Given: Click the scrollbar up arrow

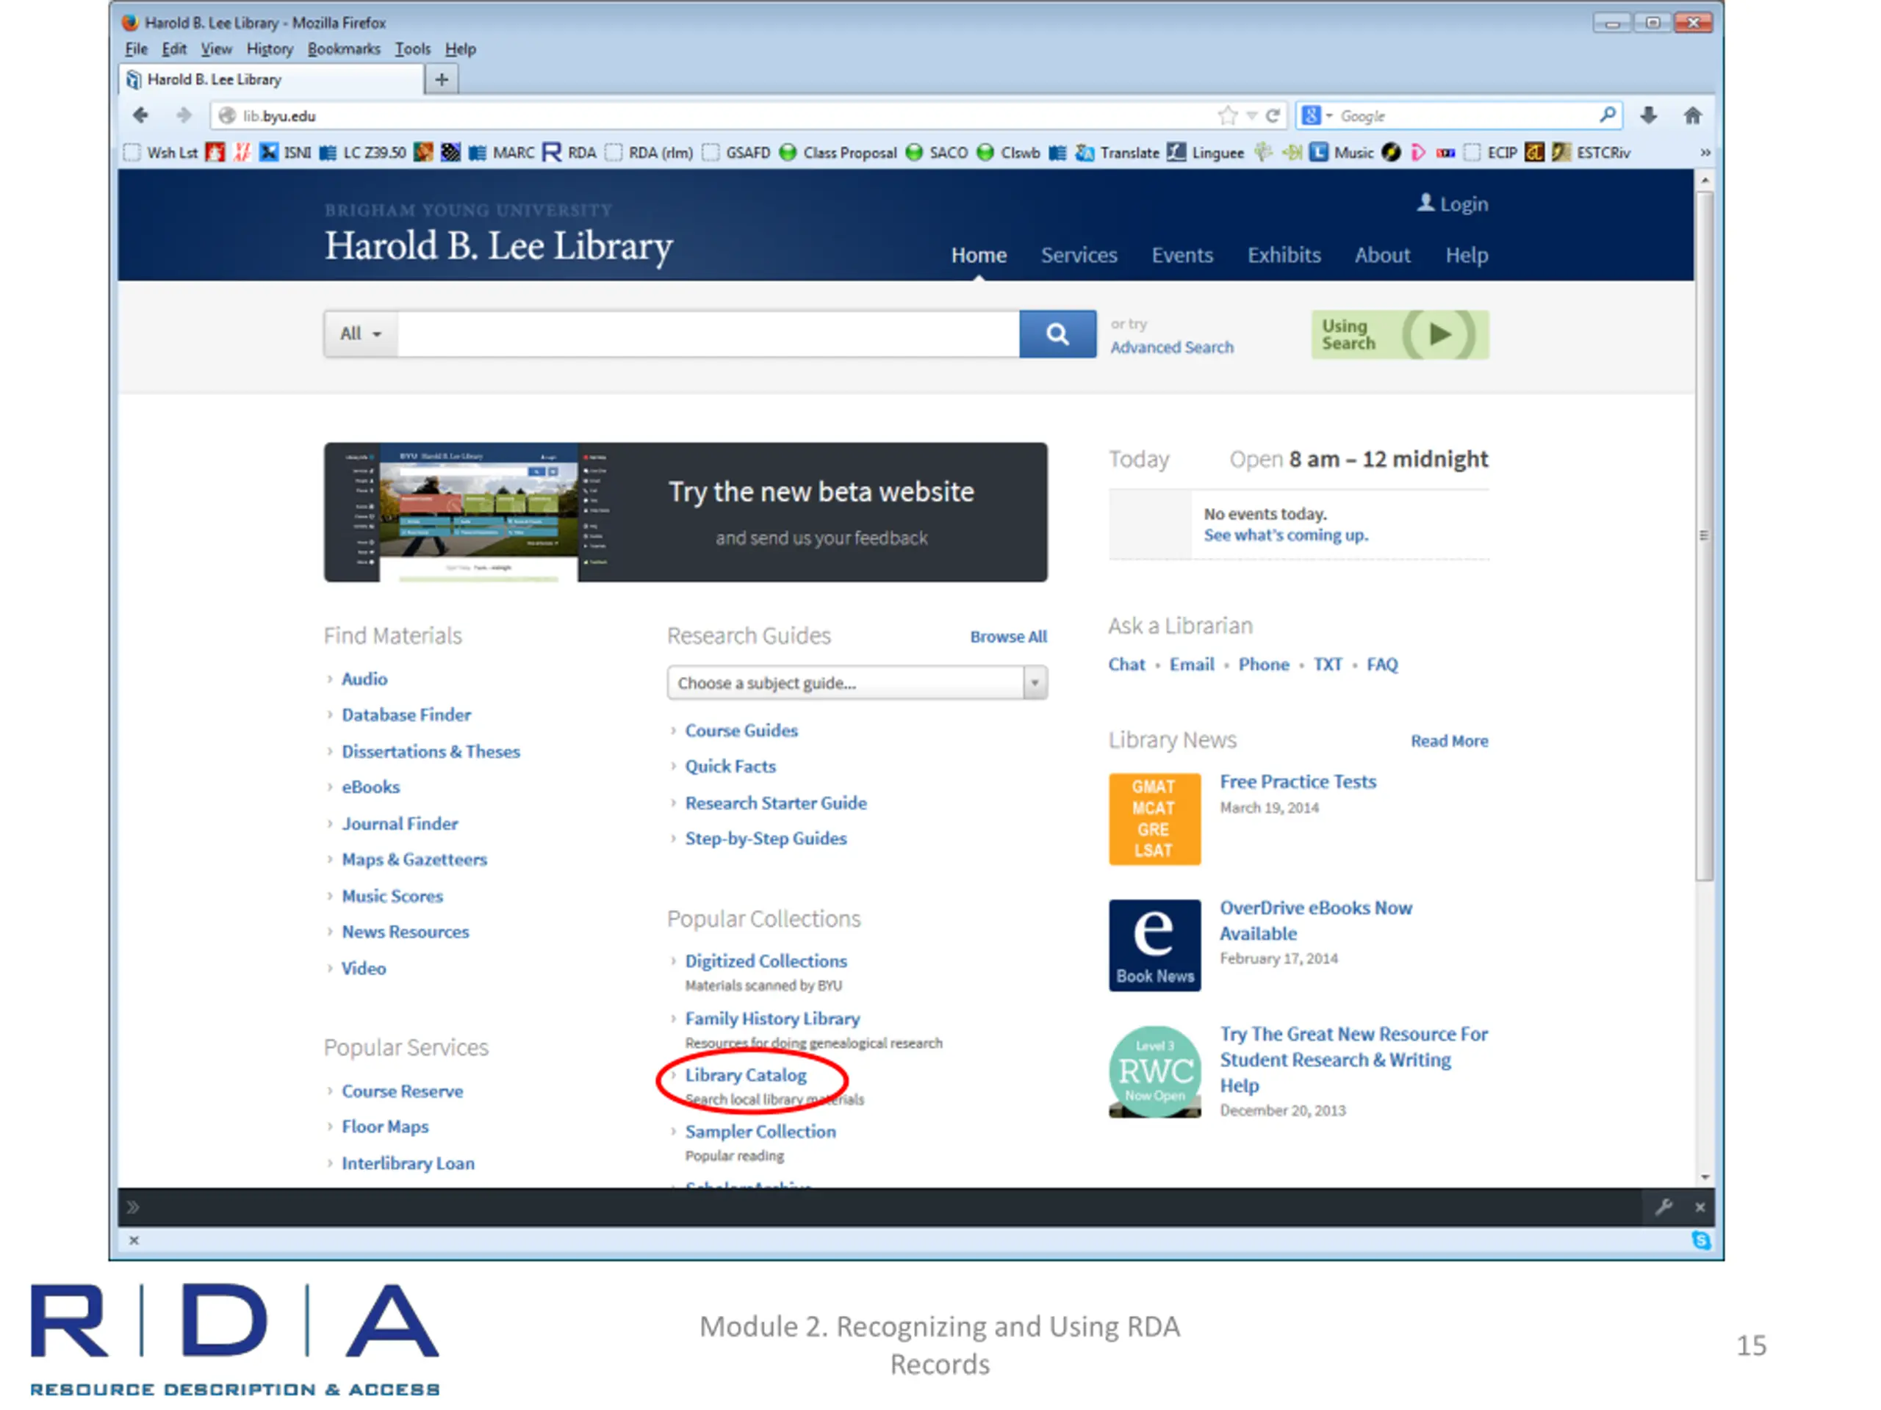Looking at the screenshot, I should [x=1704, y=180].
